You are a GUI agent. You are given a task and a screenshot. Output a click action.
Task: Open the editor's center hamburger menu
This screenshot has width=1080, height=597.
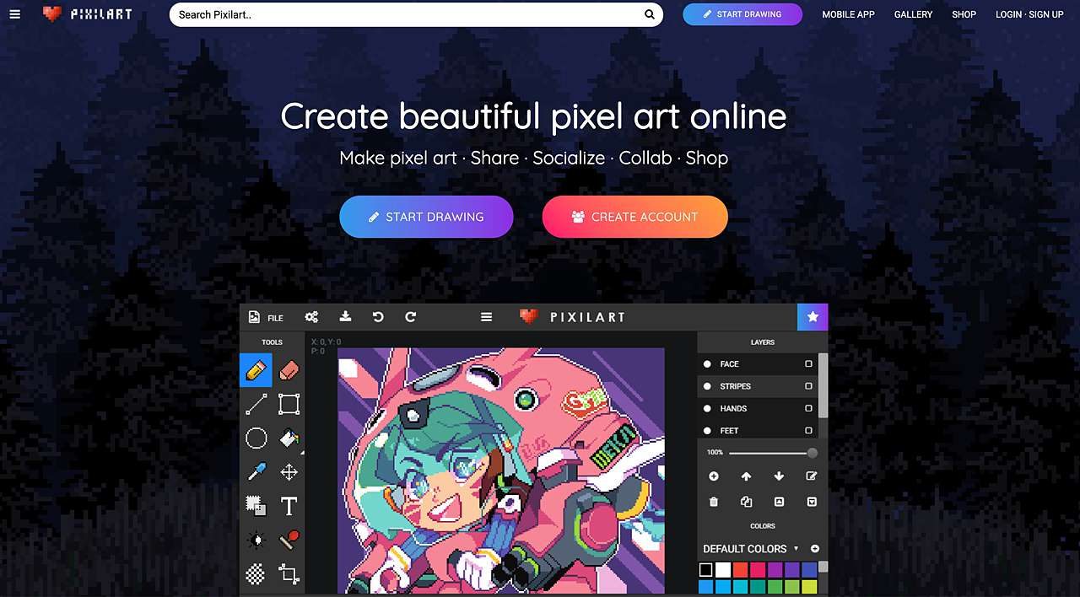click(x=486, y=317)
